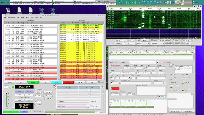Click the Band Activity vertical scrollbar
The image size is (204, 115).
(x=58, y=52)
